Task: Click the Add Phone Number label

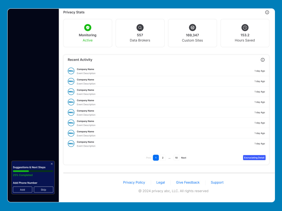Action: click(25, 183)
